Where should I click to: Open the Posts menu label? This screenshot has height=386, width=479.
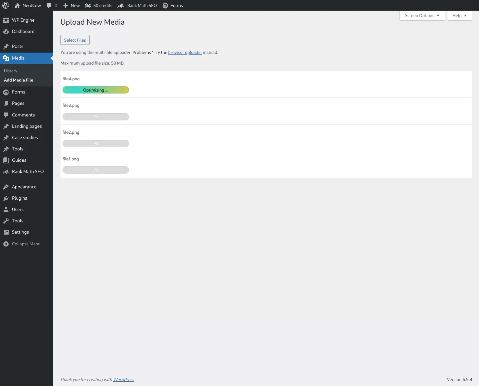[18, 46]
